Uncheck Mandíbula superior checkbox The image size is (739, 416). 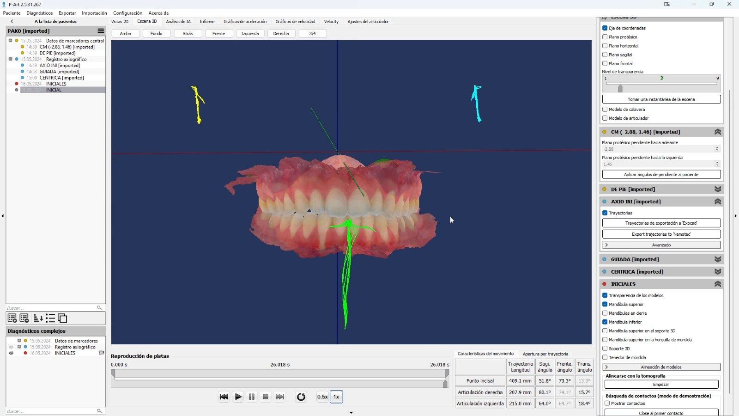(x=605, y=304)
